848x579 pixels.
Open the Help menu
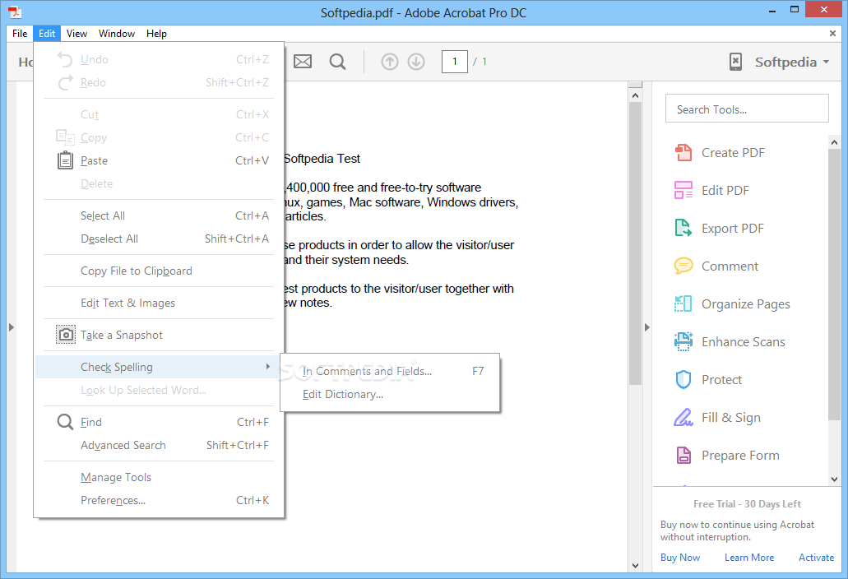pyautogui.click(x=156, y=34)
